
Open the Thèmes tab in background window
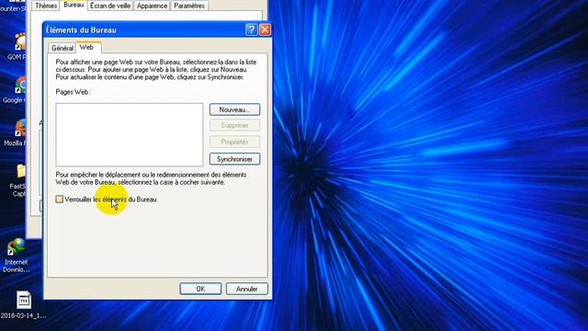coord(46,6)
